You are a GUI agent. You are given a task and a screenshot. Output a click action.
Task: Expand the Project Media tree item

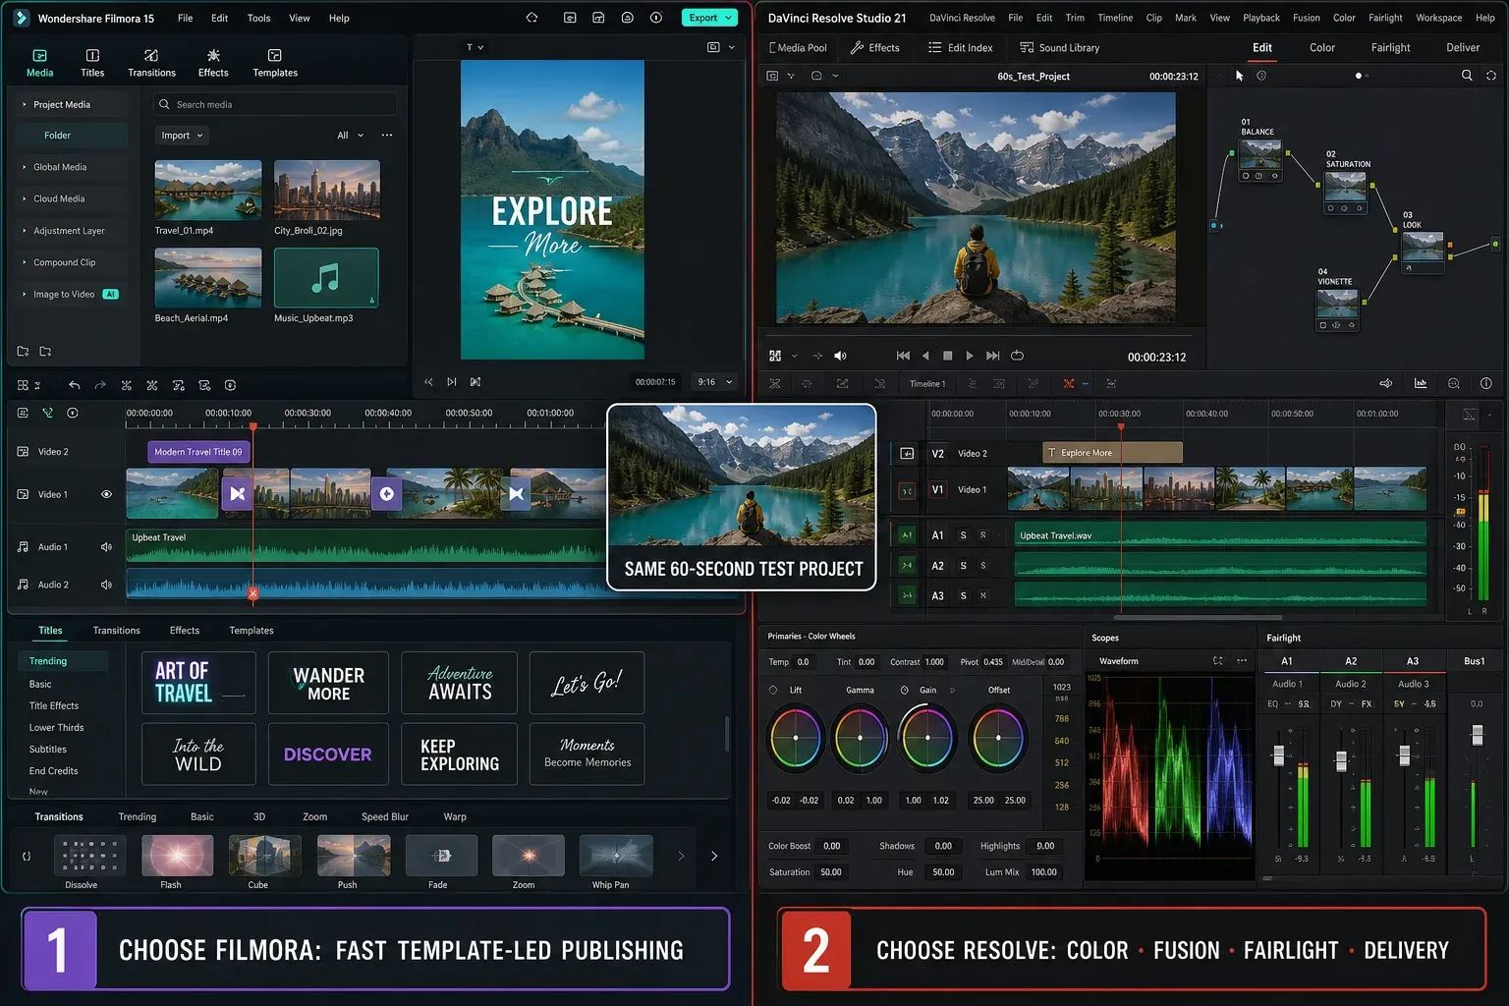click(x=25, y=104)
